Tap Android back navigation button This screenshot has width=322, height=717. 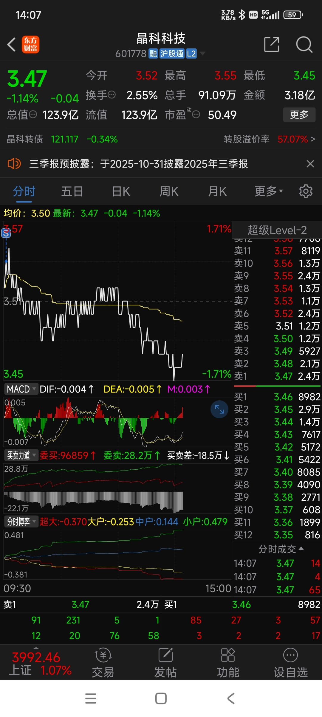tap(231, 698)
